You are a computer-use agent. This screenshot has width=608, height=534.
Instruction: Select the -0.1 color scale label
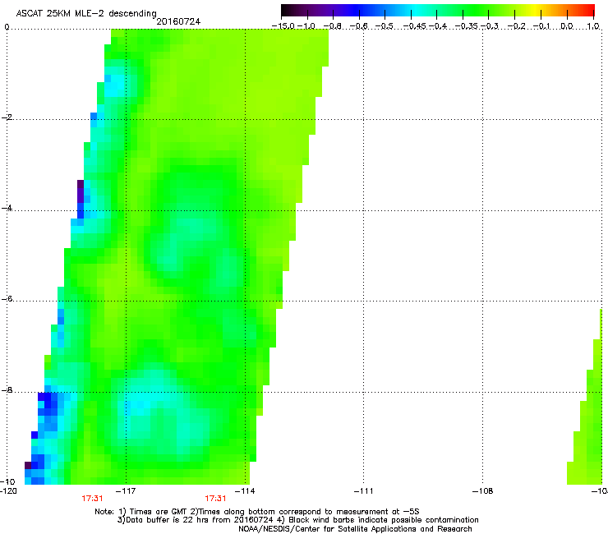pos(541,26)
